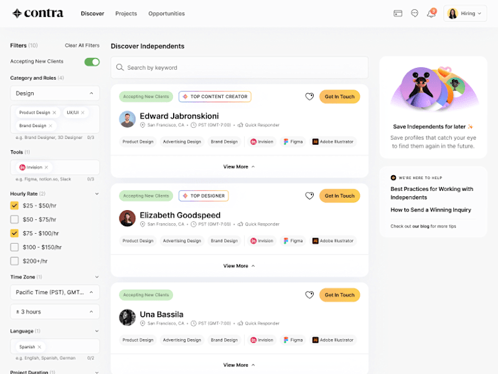Open the payments card icon in header
The height and width of the screenshot is (374, 498).
pyautogui.click(x=398, y=13)
